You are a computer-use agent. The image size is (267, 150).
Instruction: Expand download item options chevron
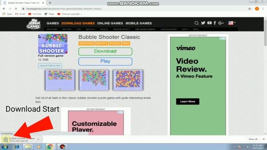point(38,140)
